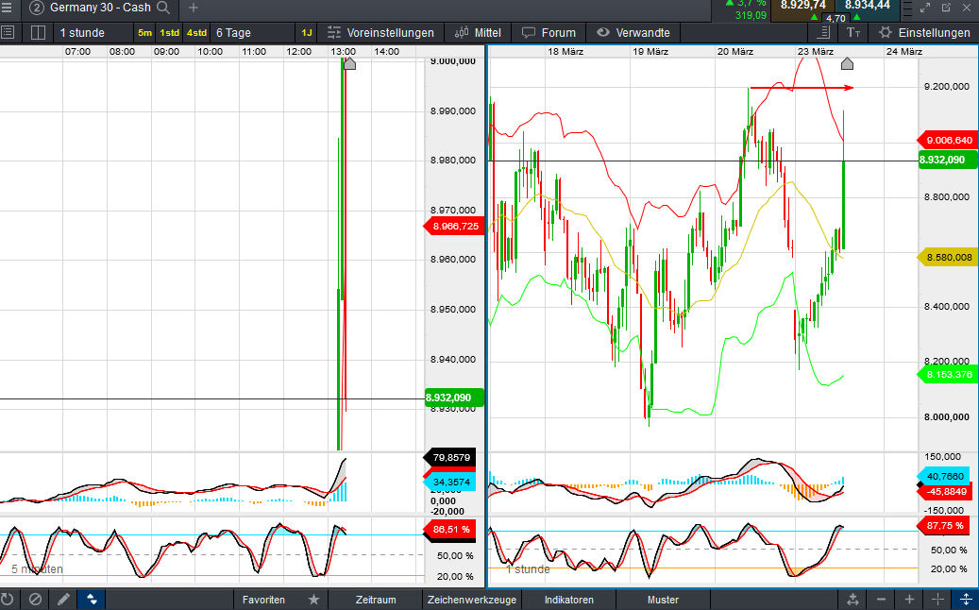This screenshot has height=610, width=979.
Task: Click the buy price 8.934,44
Action: (868, 6)
